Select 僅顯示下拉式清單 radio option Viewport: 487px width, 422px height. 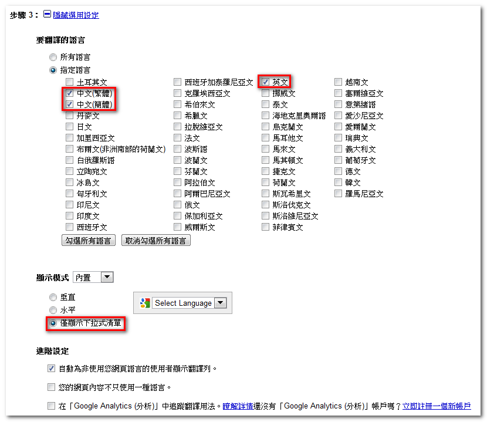coord(53,323)
